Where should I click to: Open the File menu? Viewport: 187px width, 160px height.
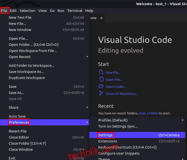[x=4, y=11]
